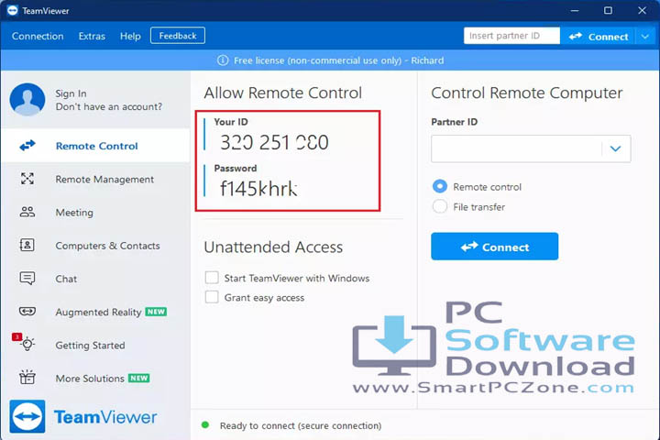Click the info icon in license banner
This screenshot has width=660, height=440.
223,60
